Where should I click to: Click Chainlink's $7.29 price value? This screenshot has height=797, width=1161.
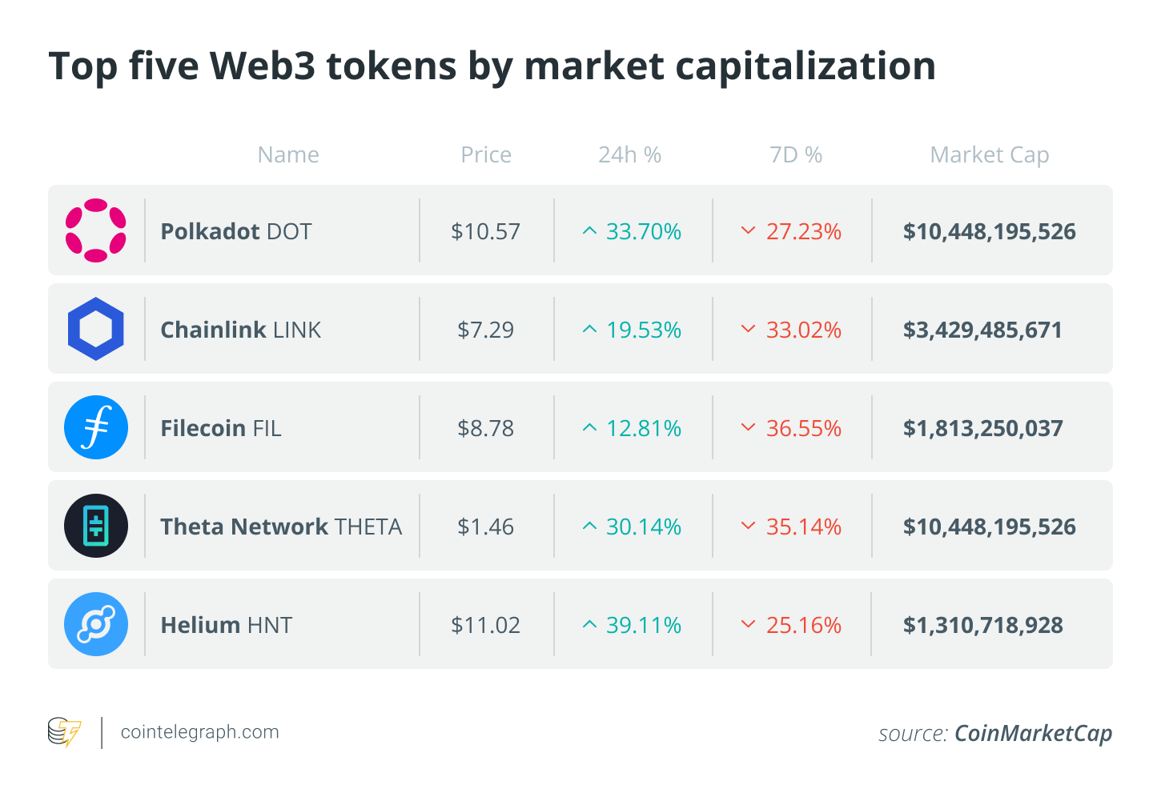[x=486, y=330]
